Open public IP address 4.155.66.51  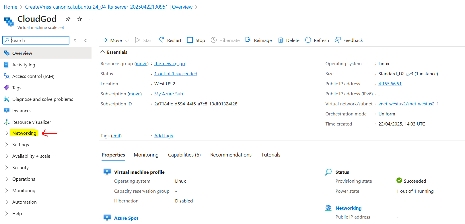coord(390,84)
